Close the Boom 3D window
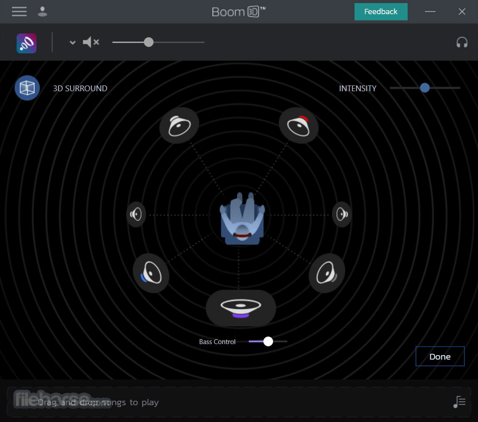 tap(462, 12)
